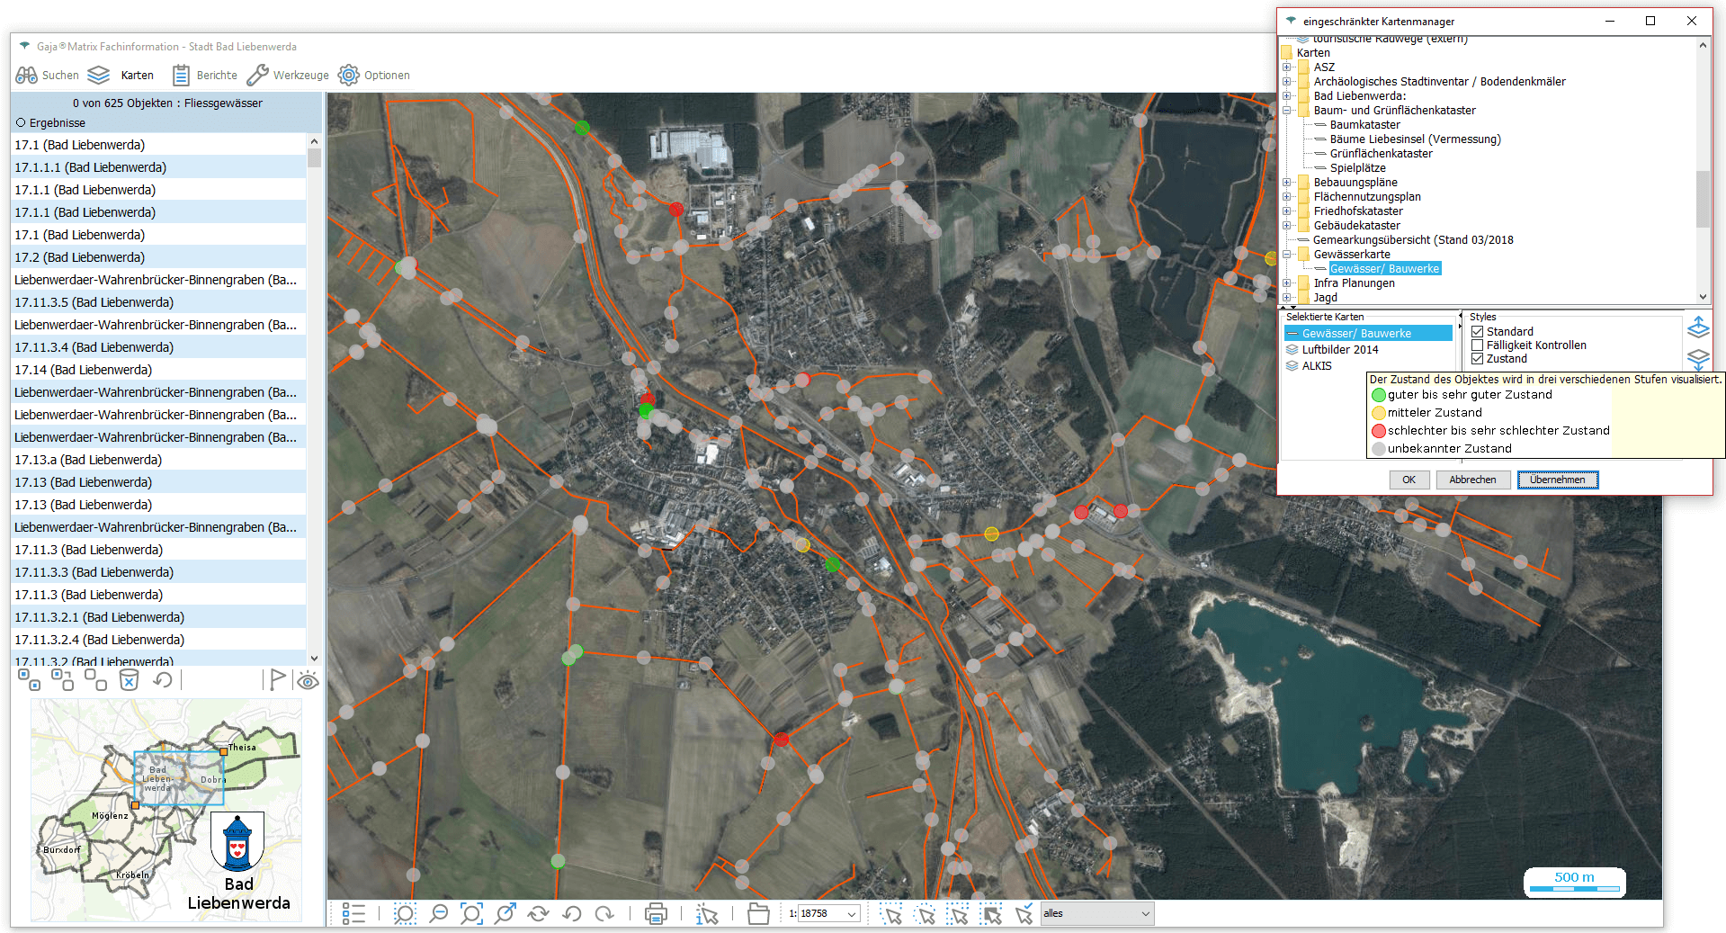This screenshot has width=1726, height=933.
Task: Expand the Friedhofskataster tree folder
Action: (x=1286, y=211)
